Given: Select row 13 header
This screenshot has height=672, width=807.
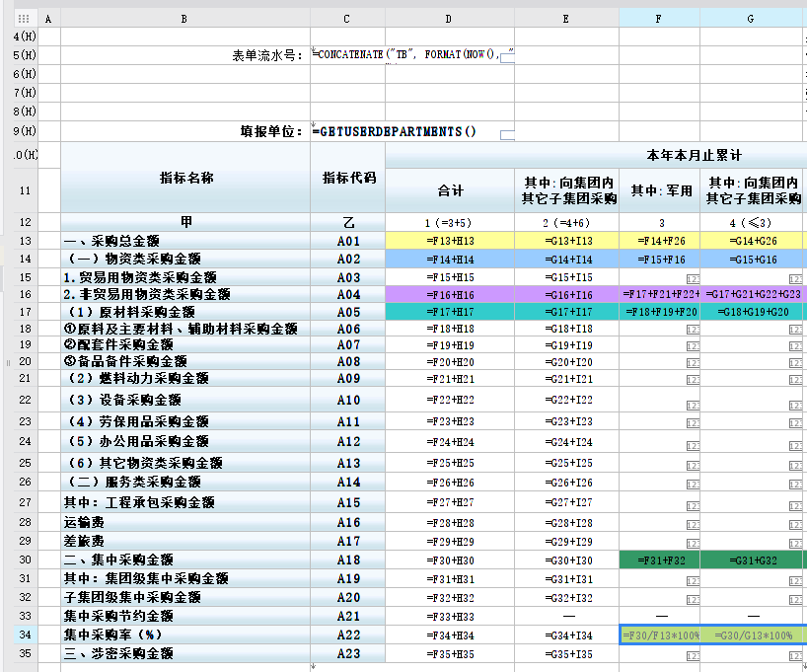Looking at the screenshot, I should coord(26,241).
